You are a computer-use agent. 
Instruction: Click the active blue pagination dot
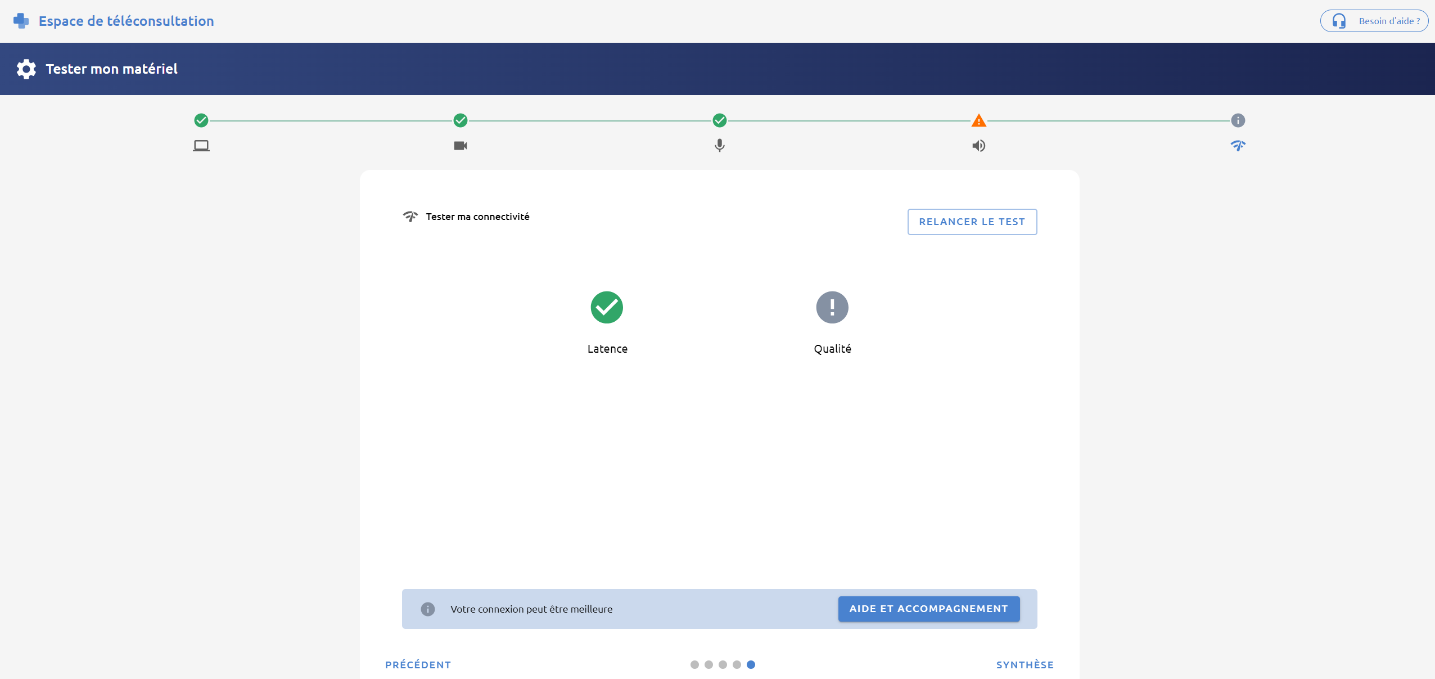coord(751,664)
